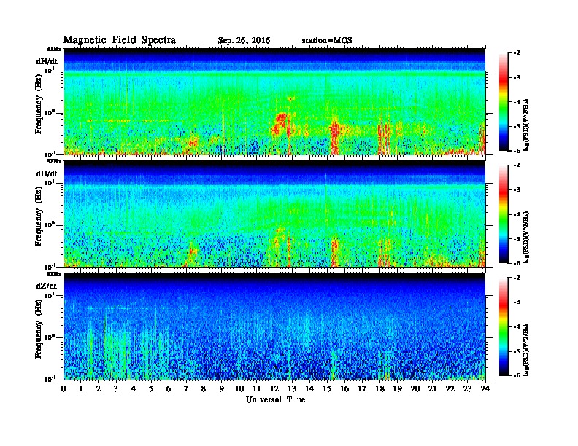Click the "-4" tick on dD/dt colorbar

(x=517, y=214)
